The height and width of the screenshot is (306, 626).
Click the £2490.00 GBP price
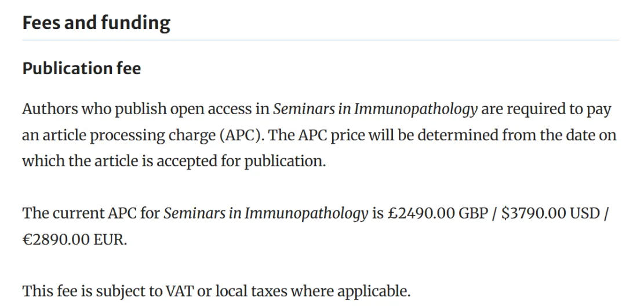(x=438, y=214)
